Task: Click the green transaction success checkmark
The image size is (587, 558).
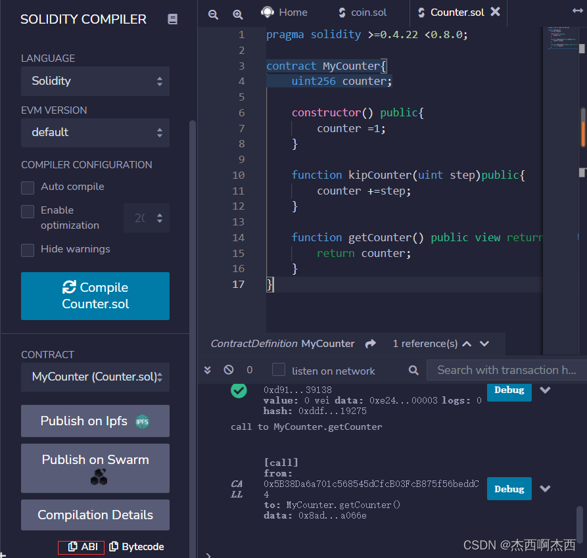Action: [x=239, y=390]
